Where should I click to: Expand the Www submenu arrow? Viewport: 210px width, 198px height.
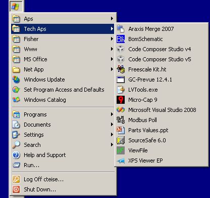tap(112, 49)
